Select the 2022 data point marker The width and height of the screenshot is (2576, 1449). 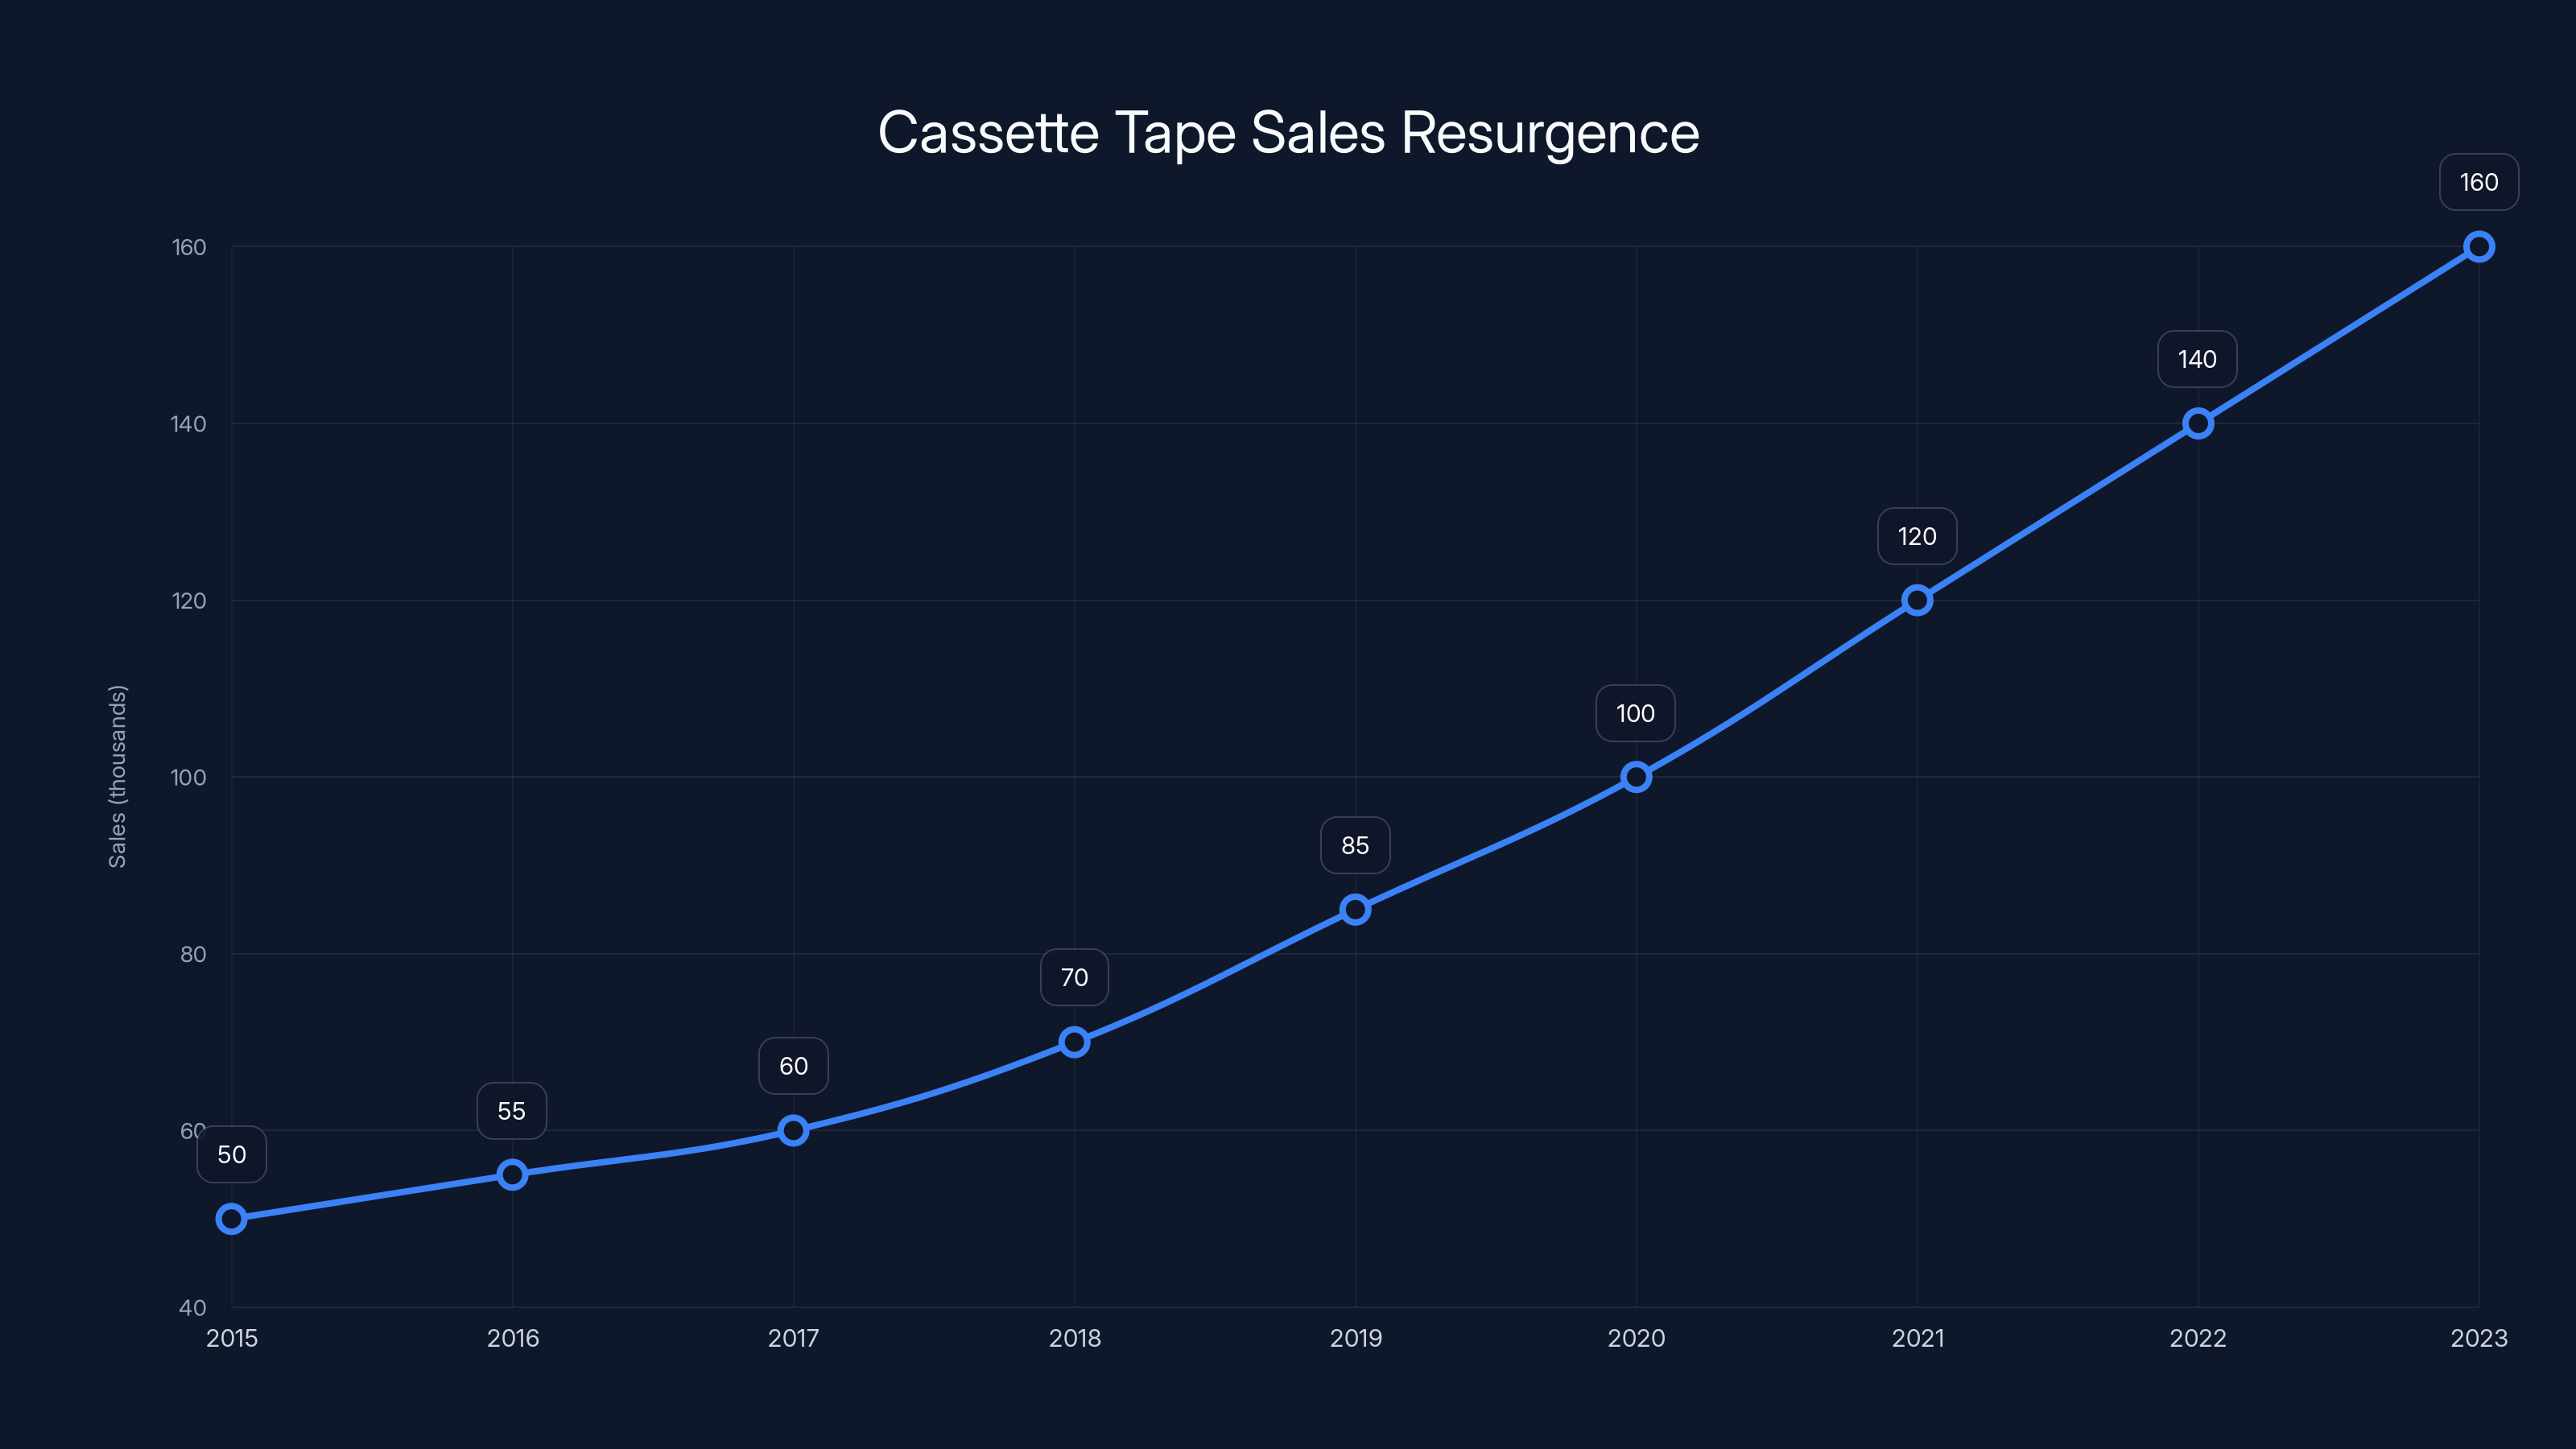coord(2198,423)
